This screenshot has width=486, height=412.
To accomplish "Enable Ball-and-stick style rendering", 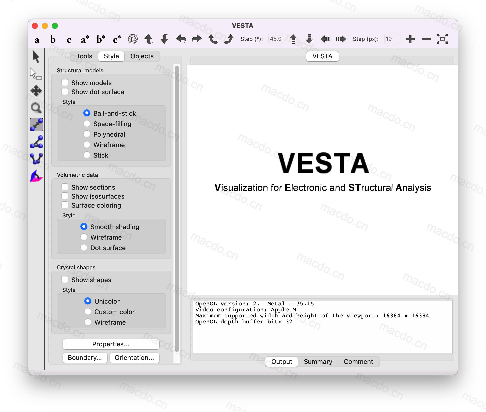I will [x=88, y=113].
